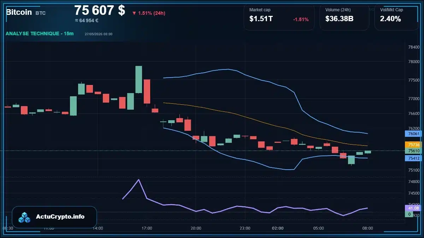Click the 75412 lower band price tag
The height and width of the screenshot is (238, 424).
pos(413,158)
